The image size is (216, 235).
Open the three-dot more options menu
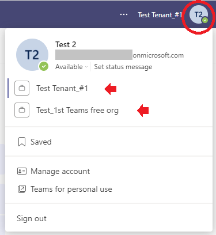(x=124, y=14)
